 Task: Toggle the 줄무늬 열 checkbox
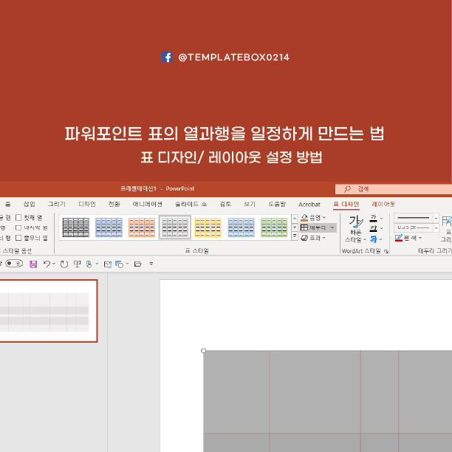18,238
